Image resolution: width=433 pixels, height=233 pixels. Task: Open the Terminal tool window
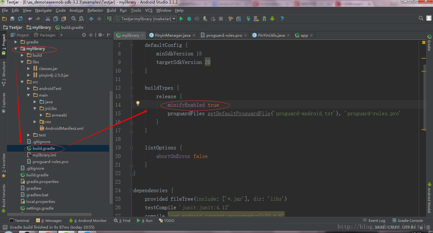[19, 221]
